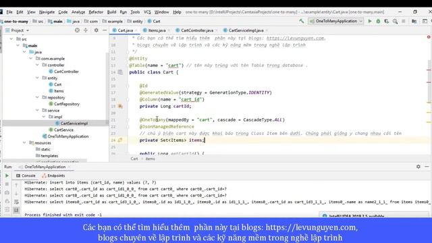Open the File menu
Screen dimensions: 432x243
[x=9, y=12]
